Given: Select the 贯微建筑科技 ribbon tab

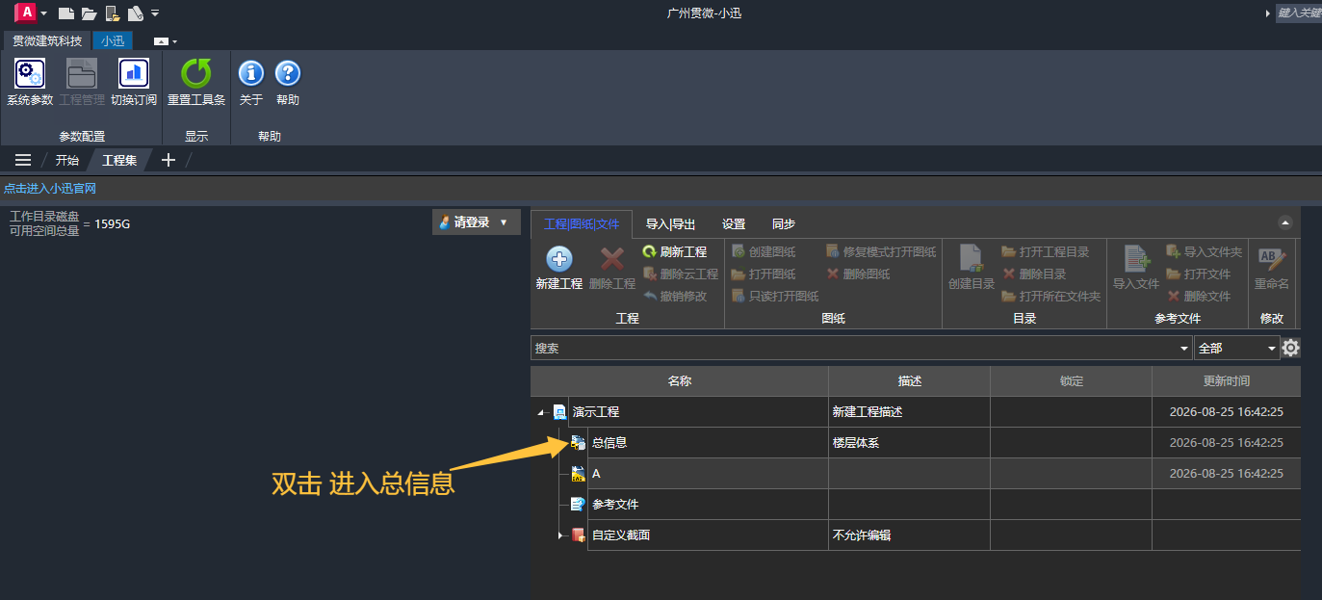Looking at the screenshot, I should (x=47, y=41).
